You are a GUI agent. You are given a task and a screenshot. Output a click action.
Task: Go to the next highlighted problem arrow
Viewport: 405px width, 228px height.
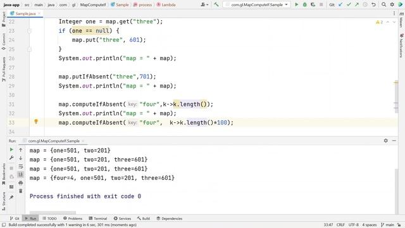click(x=394, y=22)
